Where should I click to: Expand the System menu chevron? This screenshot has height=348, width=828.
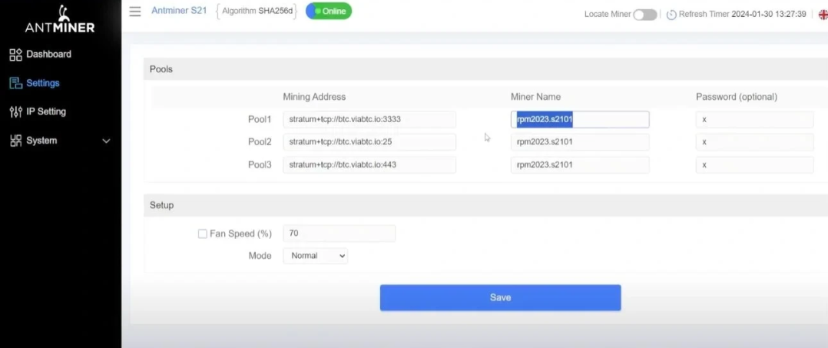(x=107, y=141)
